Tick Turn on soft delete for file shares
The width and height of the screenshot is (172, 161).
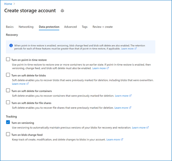tap(8, 102)
